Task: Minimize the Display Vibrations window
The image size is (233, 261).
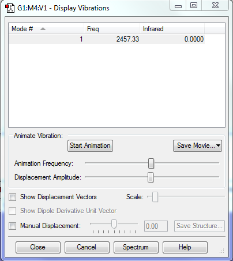Action: point(178,6)
